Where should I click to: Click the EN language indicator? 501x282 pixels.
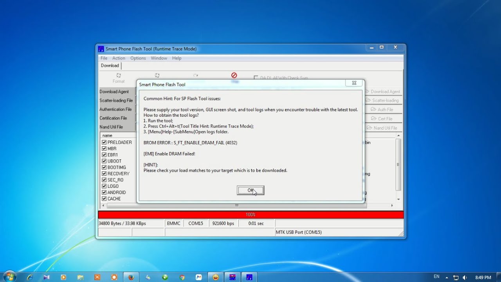[436, 277]
